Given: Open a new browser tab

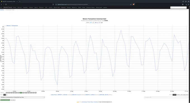Looking at the screenshot, I should click(20, 1).
